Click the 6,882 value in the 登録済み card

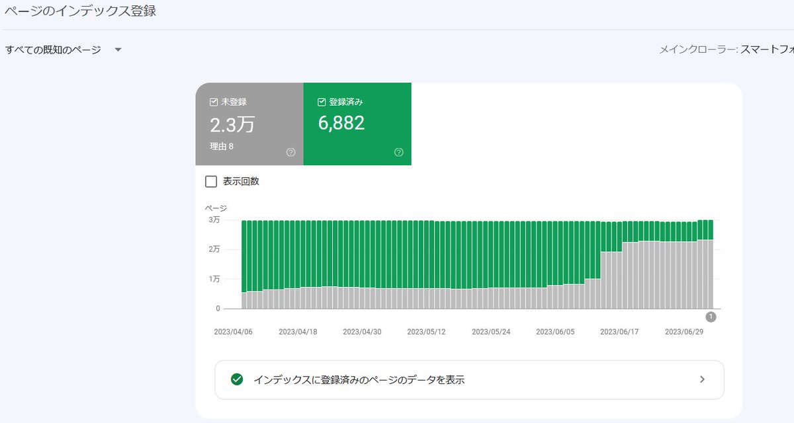[x=341, y=123]
